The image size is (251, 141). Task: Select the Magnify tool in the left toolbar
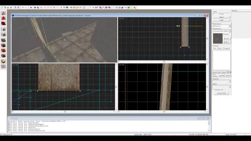tap(4, 18)
